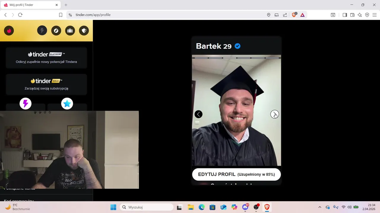The image size is (380, 213).
Task: Click the purple Boost lightning icon
Action: pos(26,104)
